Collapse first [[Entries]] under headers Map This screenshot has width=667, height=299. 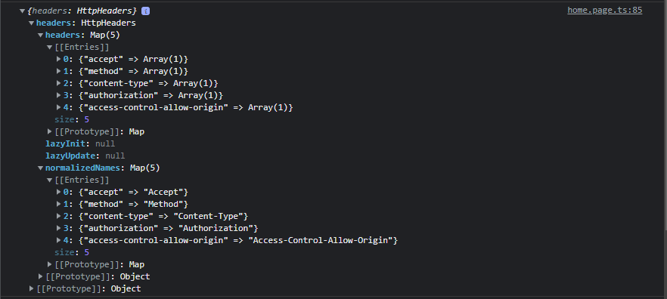50,47
